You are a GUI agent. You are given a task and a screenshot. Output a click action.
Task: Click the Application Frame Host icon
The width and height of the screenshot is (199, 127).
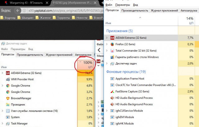tap(112, 79)
